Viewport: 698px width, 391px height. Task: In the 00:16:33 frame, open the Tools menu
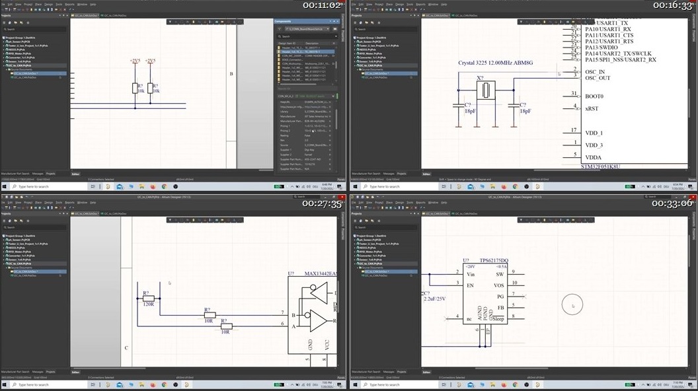pos(410,5)
